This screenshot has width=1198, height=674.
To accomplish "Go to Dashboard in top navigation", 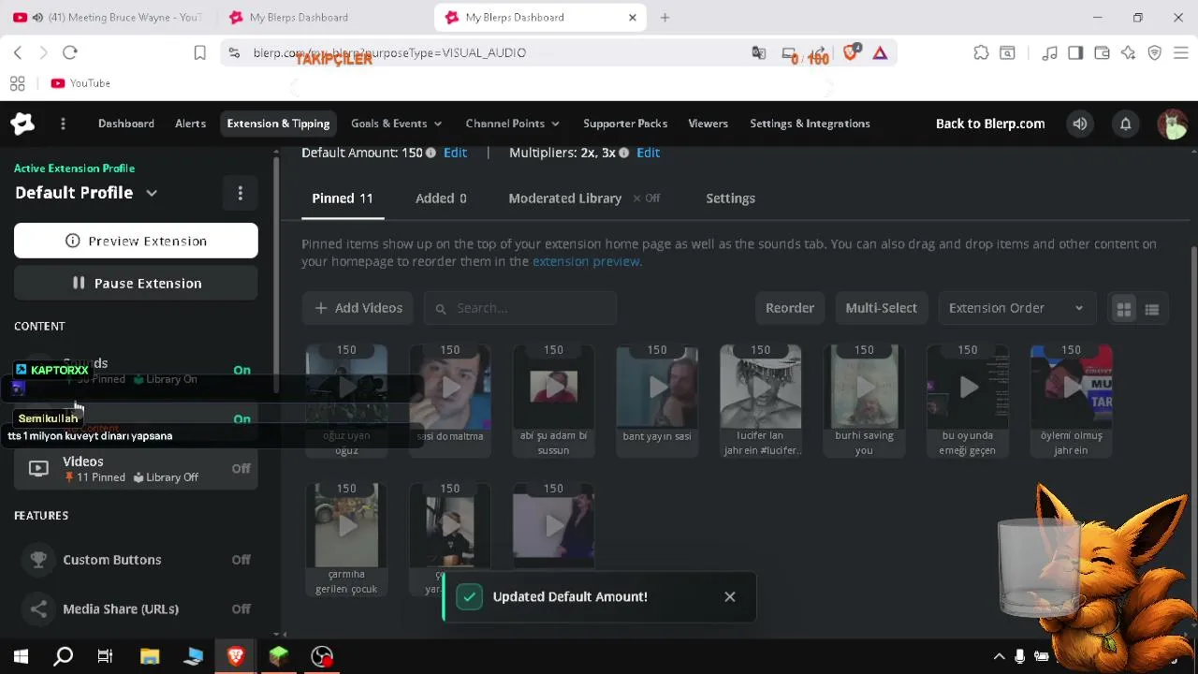I will pos(126,124).
